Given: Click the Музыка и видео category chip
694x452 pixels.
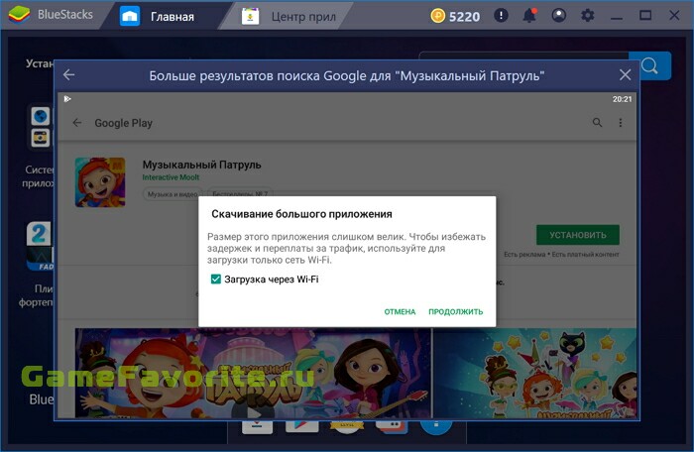Looking at the screenshot, I should pos(173,194).
